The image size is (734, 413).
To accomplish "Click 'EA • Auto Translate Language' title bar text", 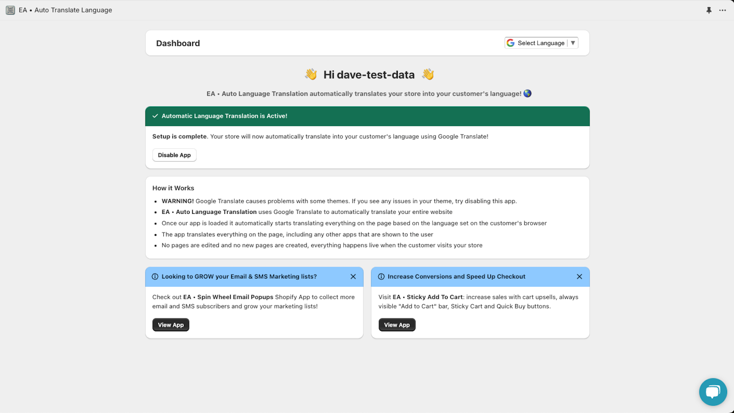I will [x=65, y=10].
